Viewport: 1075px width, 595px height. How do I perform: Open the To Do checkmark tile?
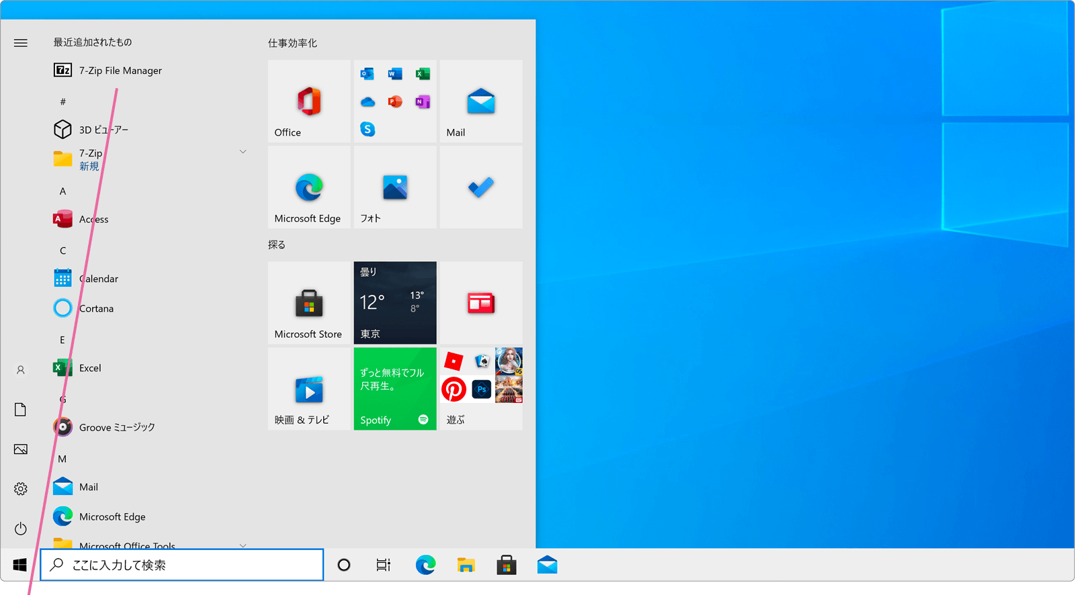coord(481,187)
